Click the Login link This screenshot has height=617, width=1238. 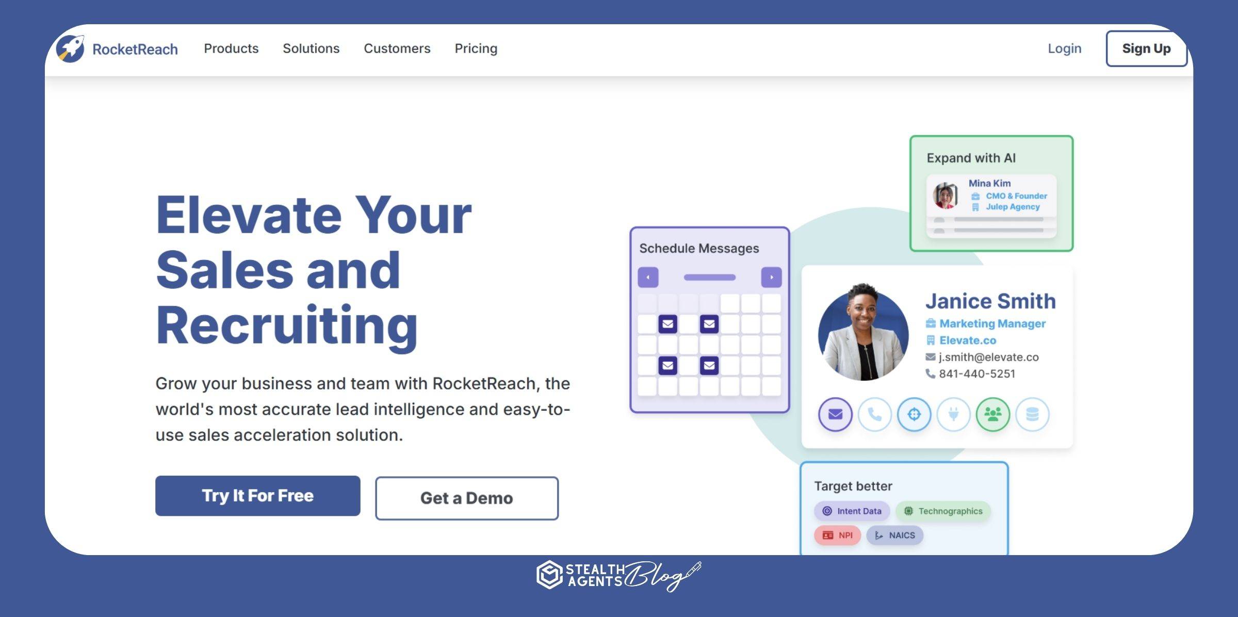(x=1065, y=48)
